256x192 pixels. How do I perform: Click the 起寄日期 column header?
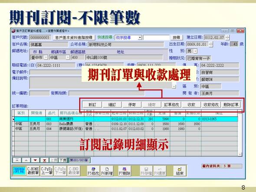click(x=119, y=113)
